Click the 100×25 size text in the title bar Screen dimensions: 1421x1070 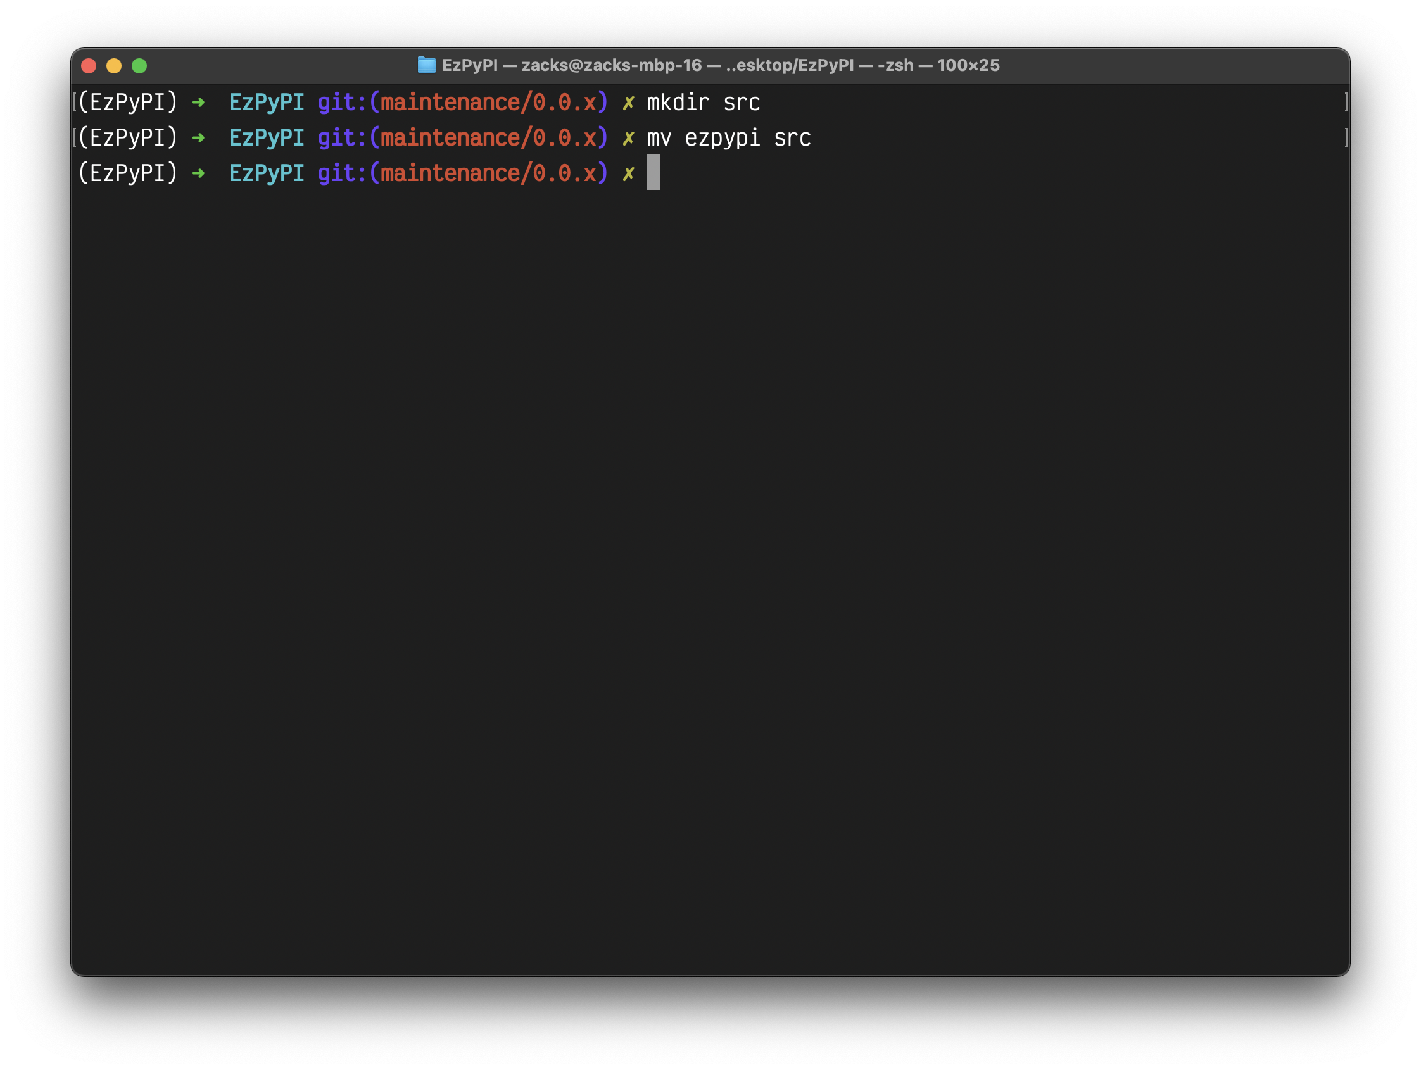tap(968, 65)
